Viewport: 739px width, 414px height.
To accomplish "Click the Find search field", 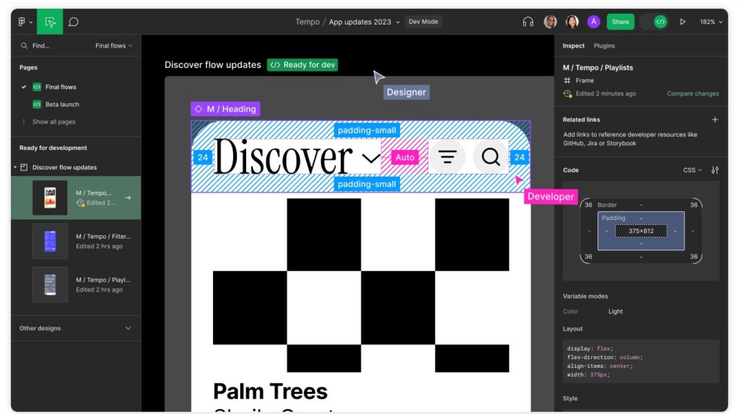I will [x=41, y=45].
